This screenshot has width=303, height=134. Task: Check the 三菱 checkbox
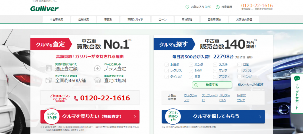click(x=191, y=77)
